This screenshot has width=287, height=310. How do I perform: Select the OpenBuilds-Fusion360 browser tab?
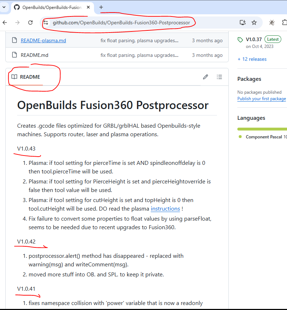(53, 8)
